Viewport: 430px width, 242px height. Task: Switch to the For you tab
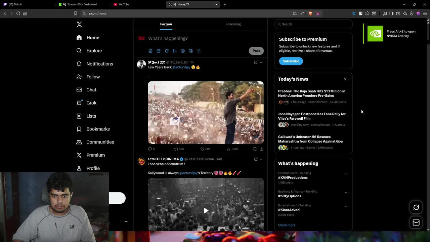click(x=166, y=24)
